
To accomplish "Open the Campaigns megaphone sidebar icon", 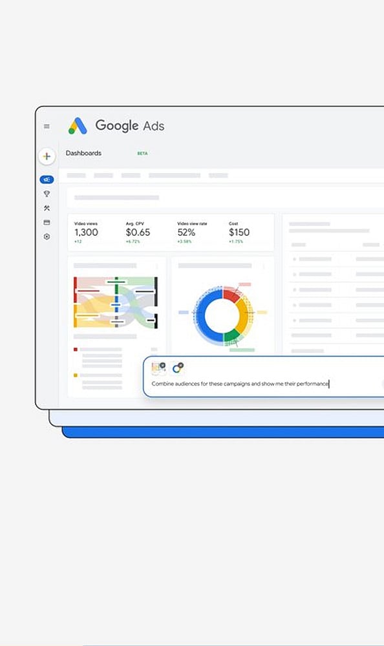I will click(47, 180).
